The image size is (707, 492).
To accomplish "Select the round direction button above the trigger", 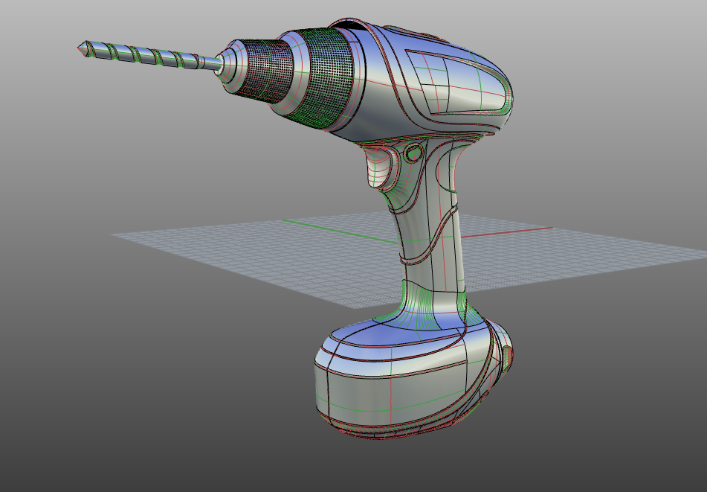I will tap(413, 153).
